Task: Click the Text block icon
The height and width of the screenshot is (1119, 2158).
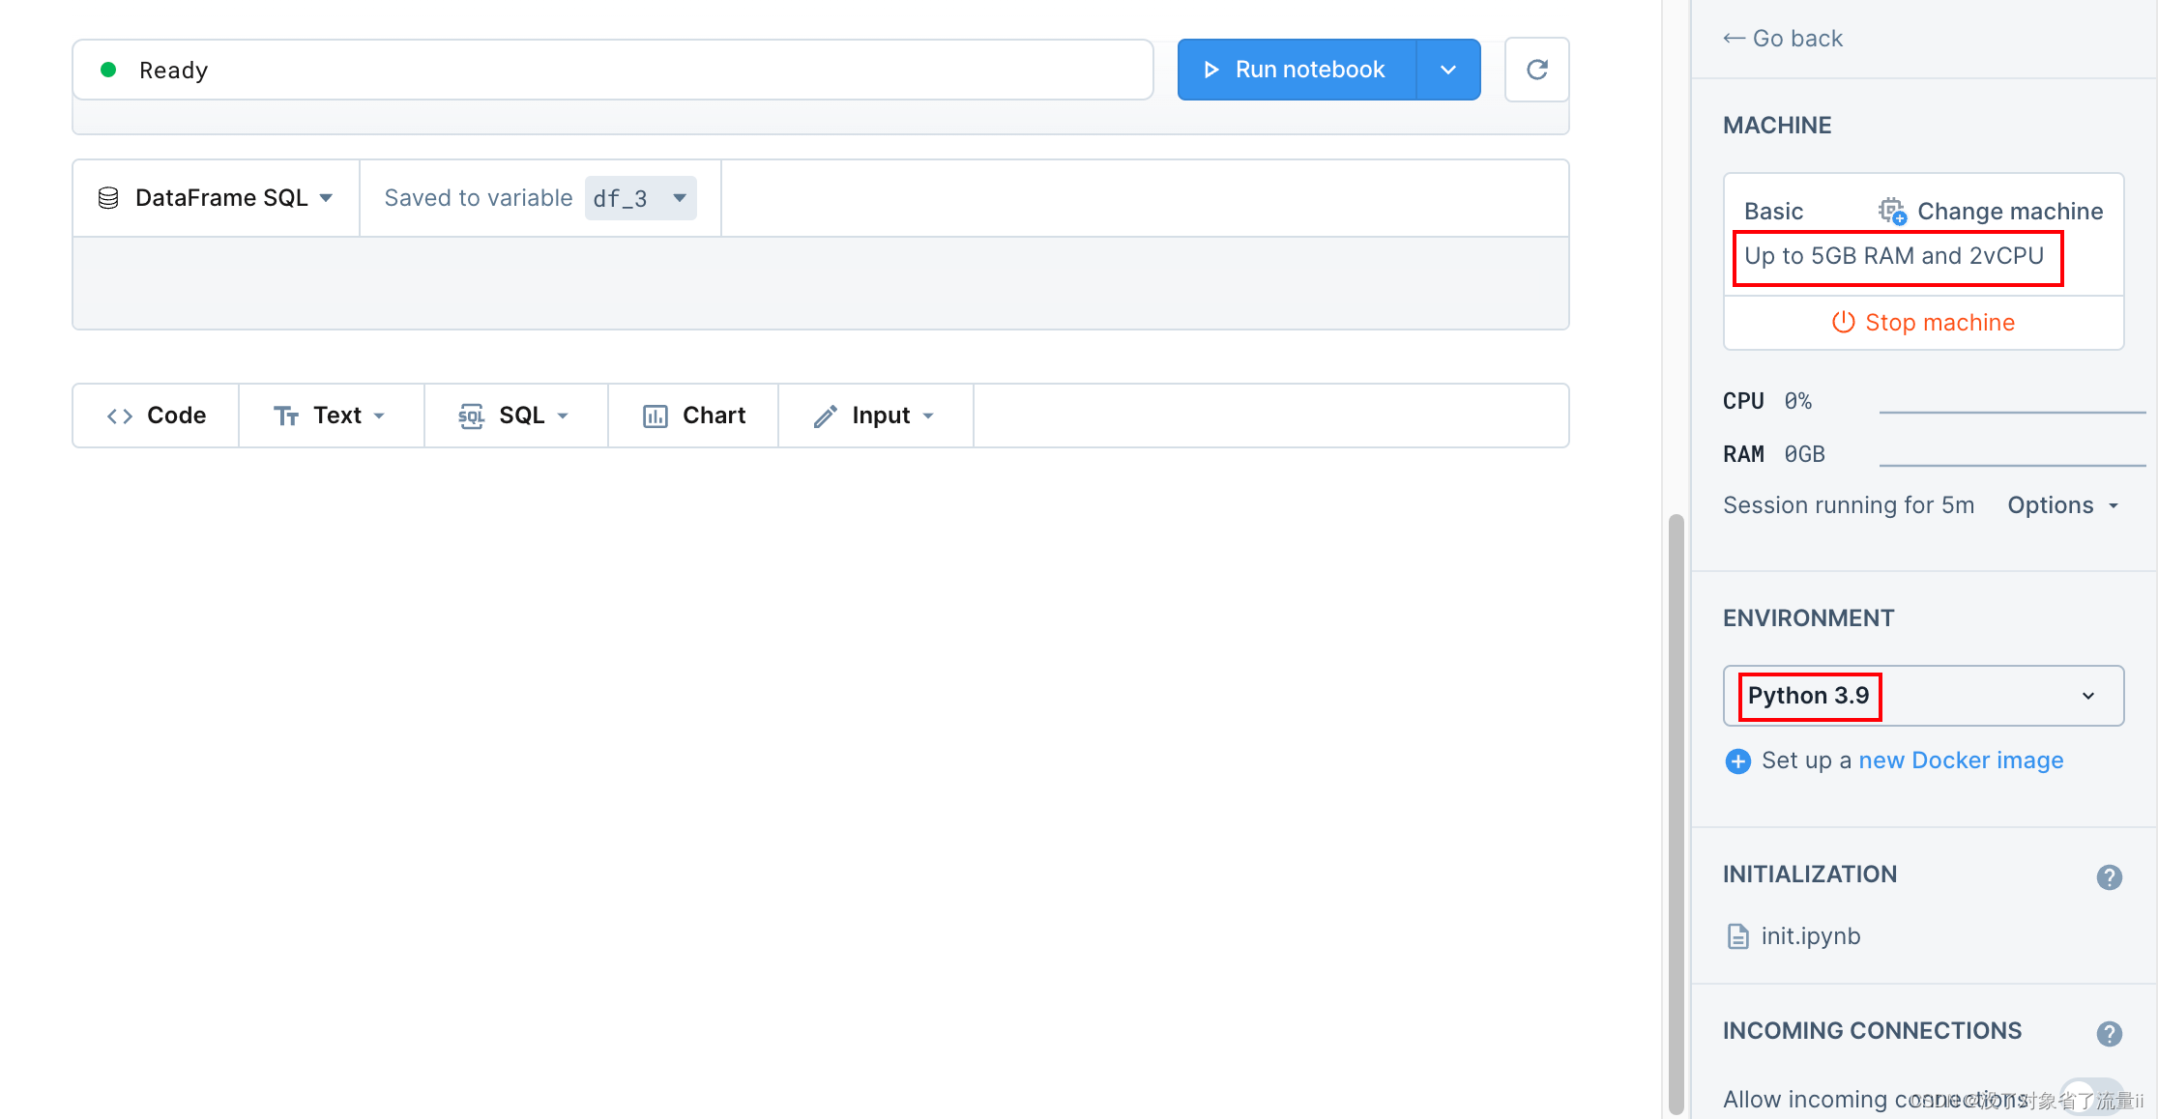Action: [x=287, y=415]
